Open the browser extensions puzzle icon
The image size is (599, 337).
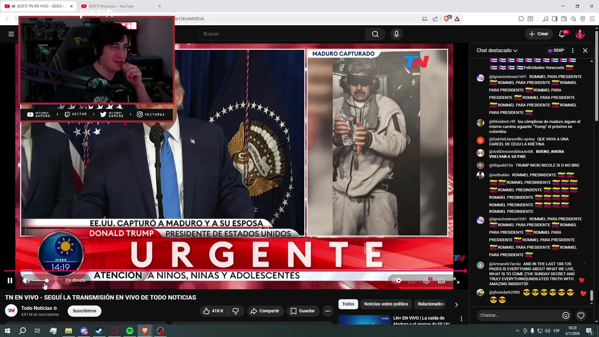click(x=521, y=19)
